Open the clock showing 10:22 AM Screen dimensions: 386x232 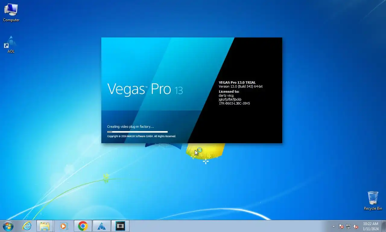[x=371, y=226]
